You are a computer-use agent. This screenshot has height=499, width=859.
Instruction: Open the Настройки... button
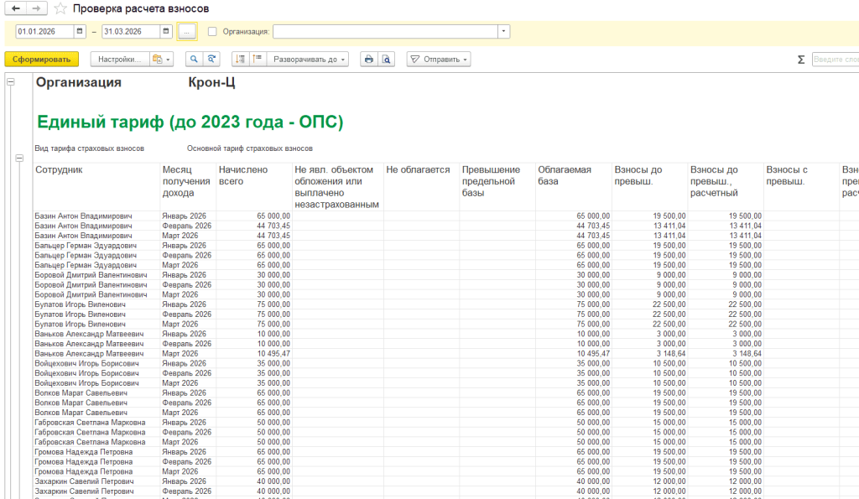[119, 60]
